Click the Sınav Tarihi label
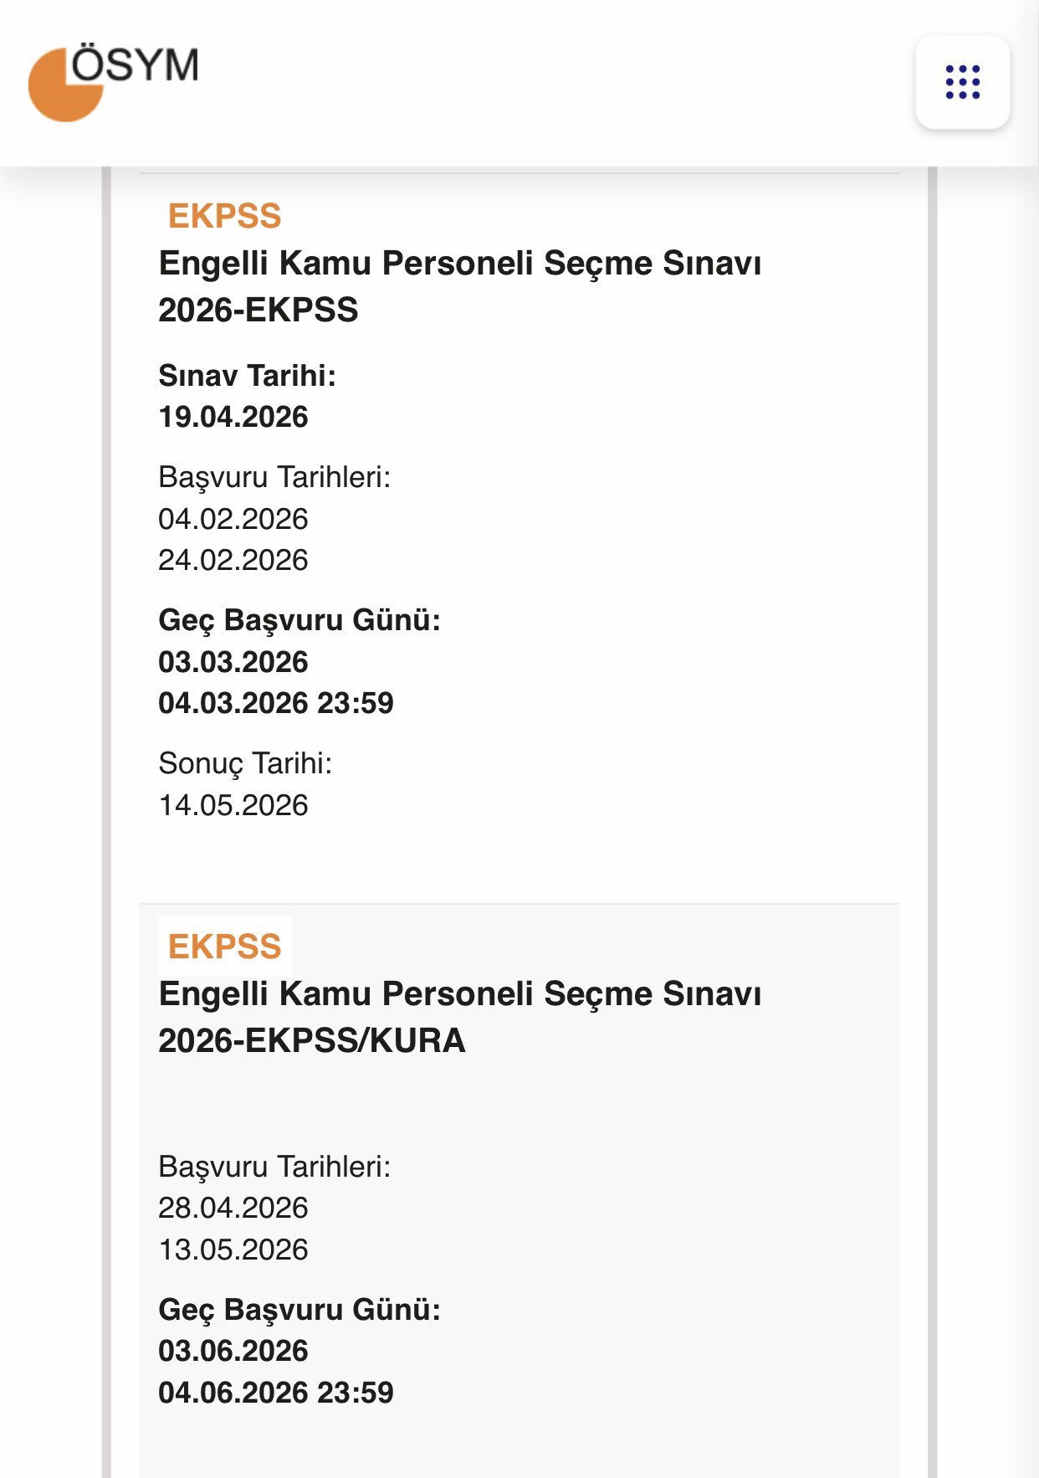1039x1478 pixels. tap(247, 376)
